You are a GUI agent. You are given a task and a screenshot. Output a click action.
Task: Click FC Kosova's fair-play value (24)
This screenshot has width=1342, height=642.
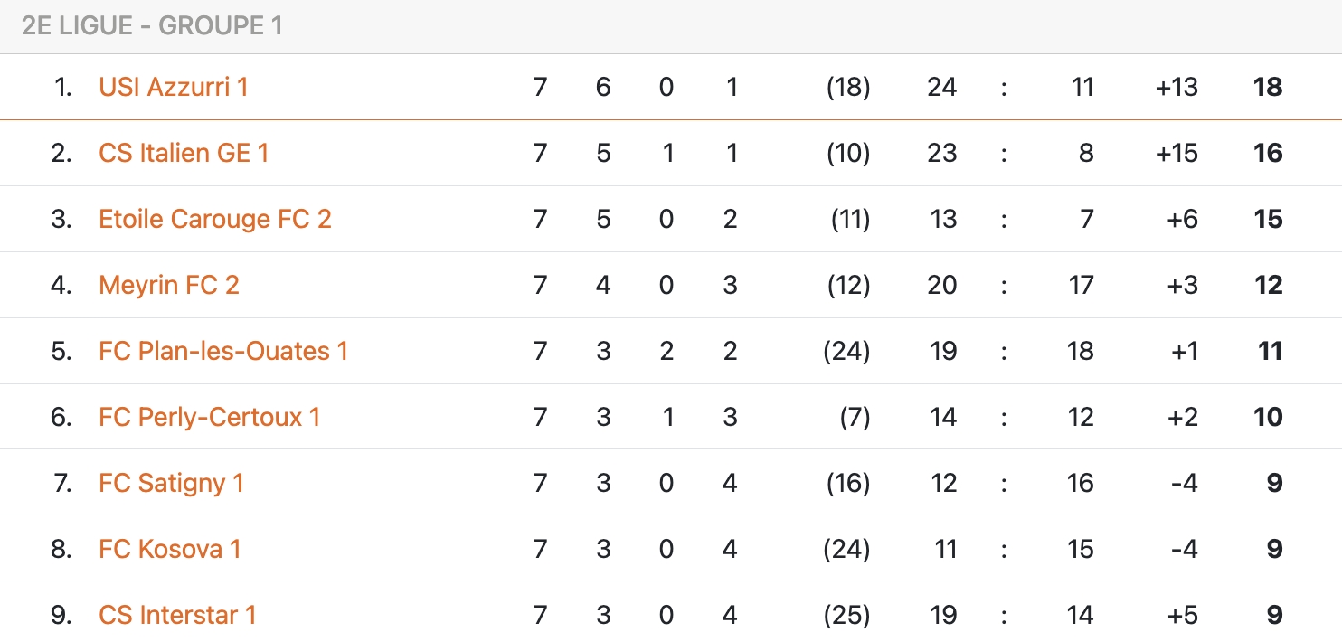[x=846, y=549]
